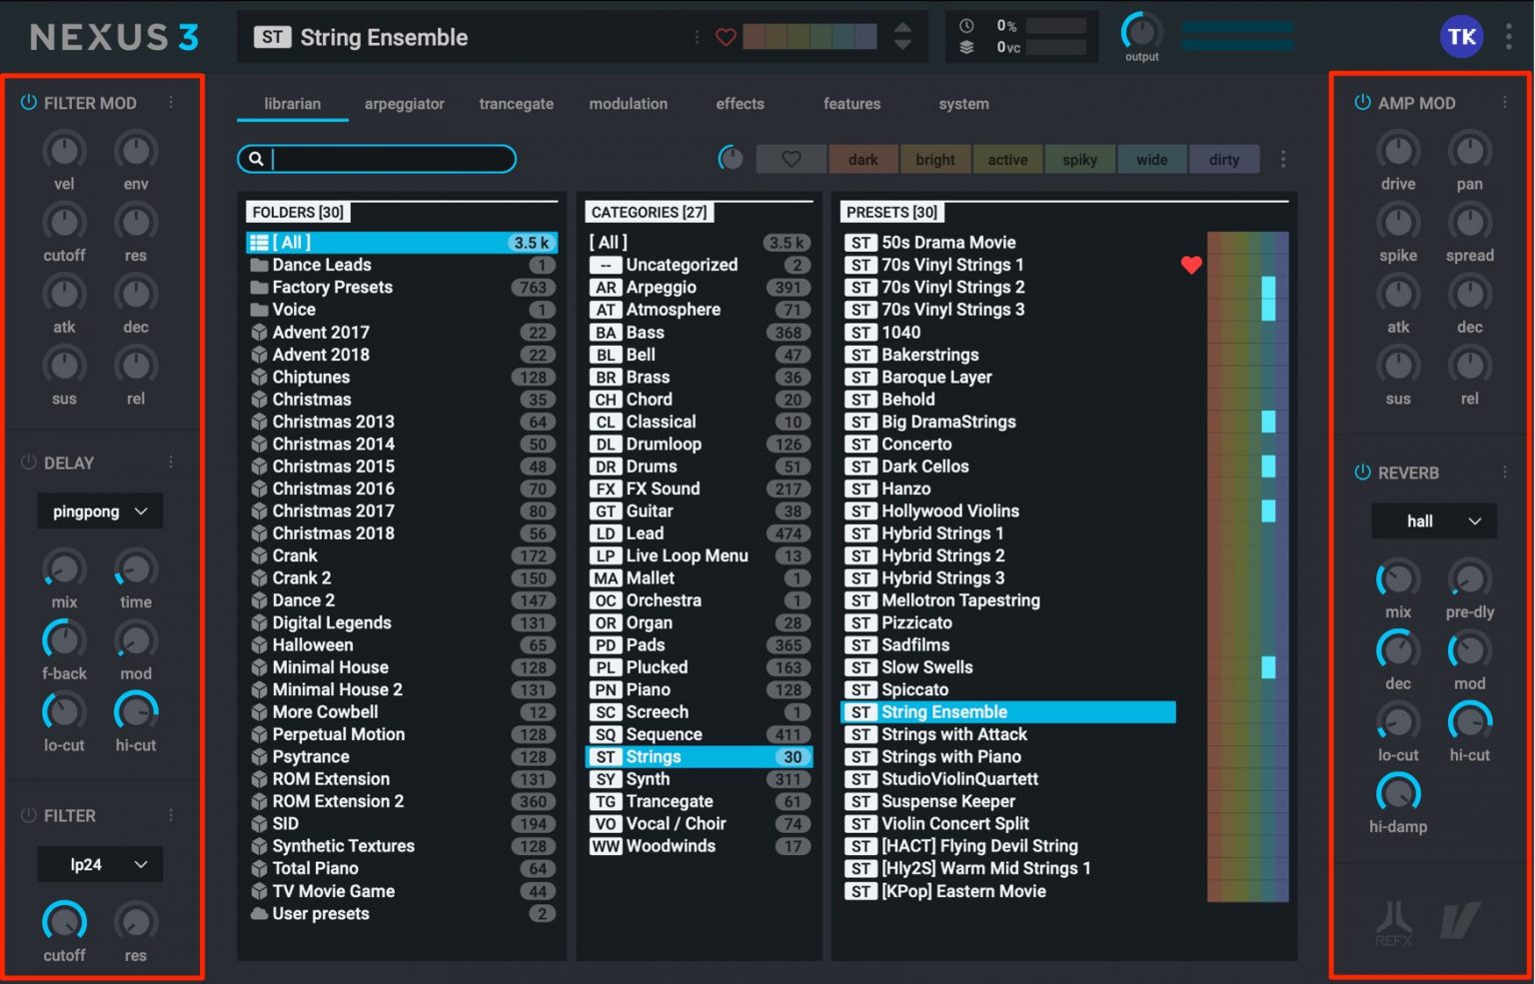The height and width of the screenshot is (984, 1535).
Task: Toggle the FILTER MOD power button
Action: tap(28, 102)
